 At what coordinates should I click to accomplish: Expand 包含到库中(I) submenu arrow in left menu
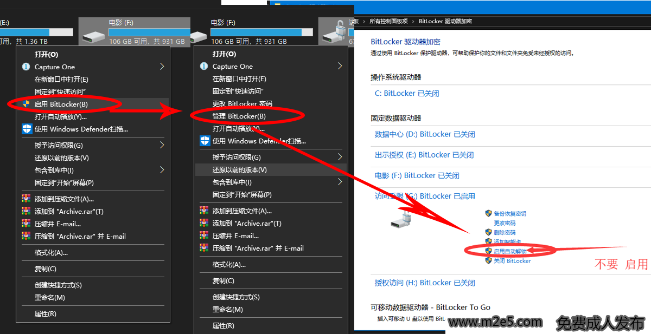162,170
